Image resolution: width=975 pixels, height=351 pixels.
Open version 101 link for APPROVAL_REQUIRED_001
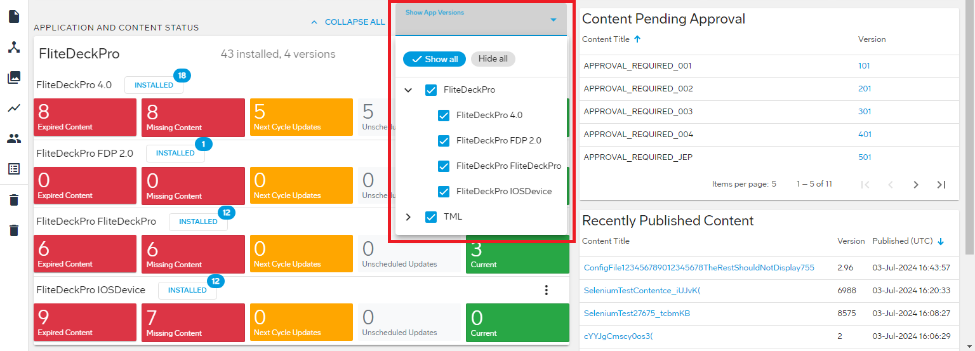click(864, 66)
